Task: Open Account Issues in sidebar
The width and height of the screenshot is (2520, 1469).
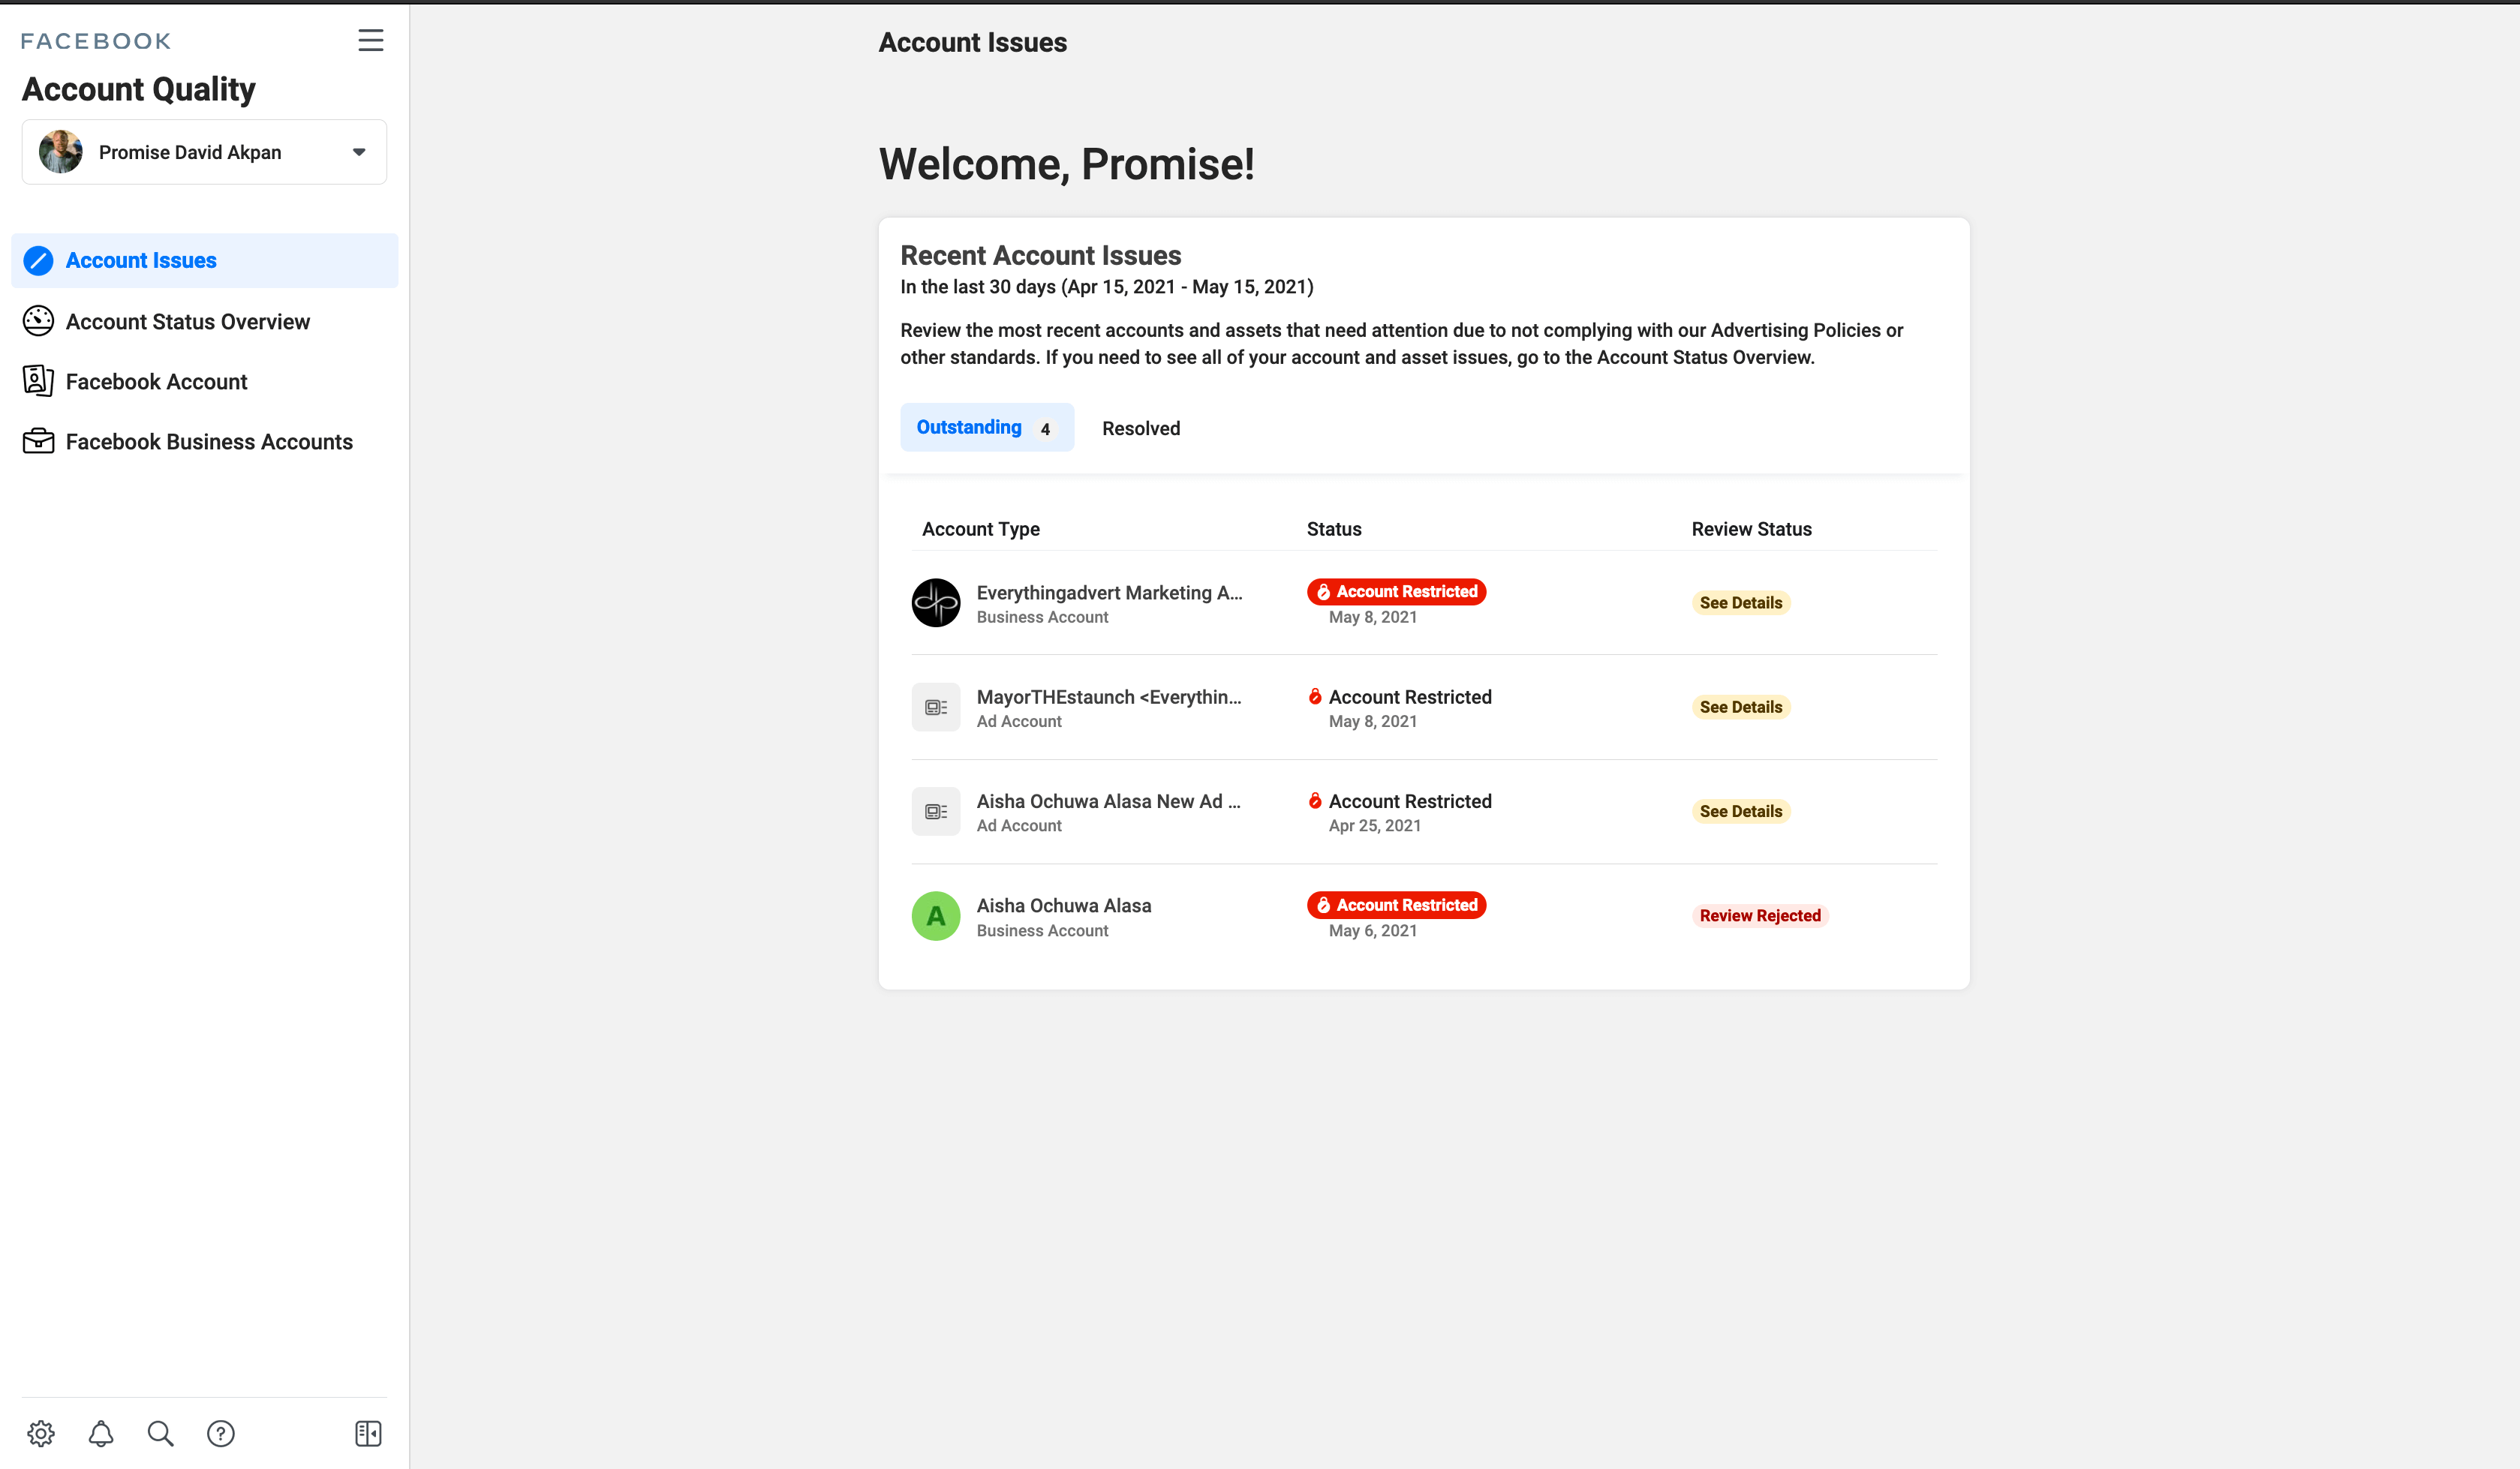Action: [x=205, y=260]
